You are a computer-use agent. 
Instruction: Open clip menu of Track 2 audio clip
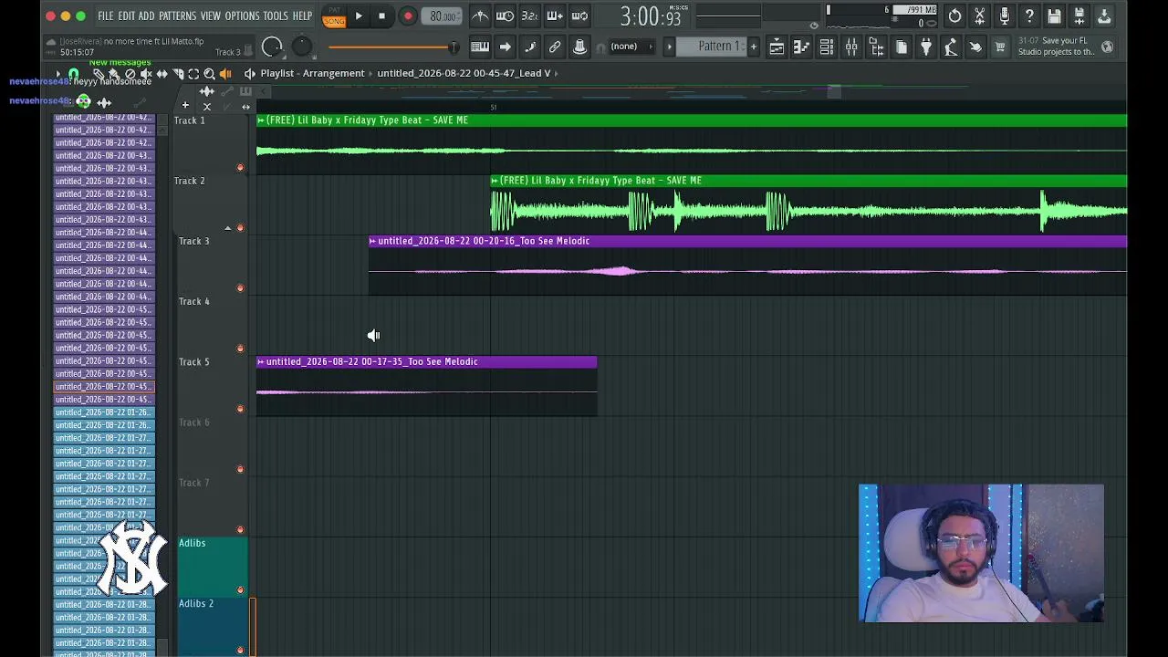click(x=495, y=181)
